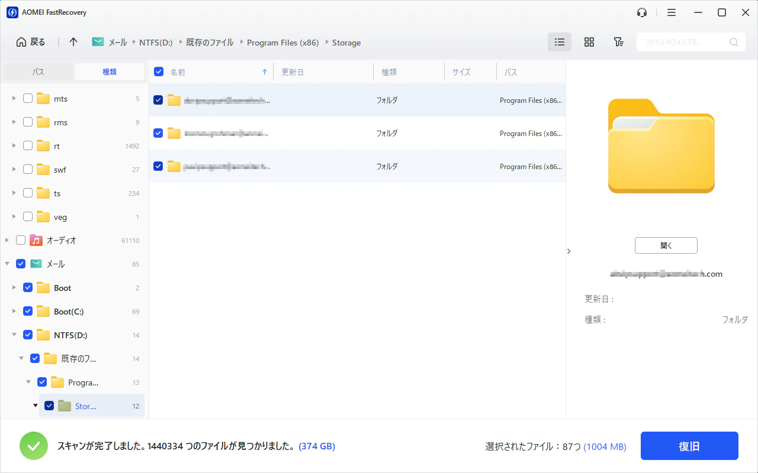
Task: Click the (1004 MB) selected size text
Action: 605,447
